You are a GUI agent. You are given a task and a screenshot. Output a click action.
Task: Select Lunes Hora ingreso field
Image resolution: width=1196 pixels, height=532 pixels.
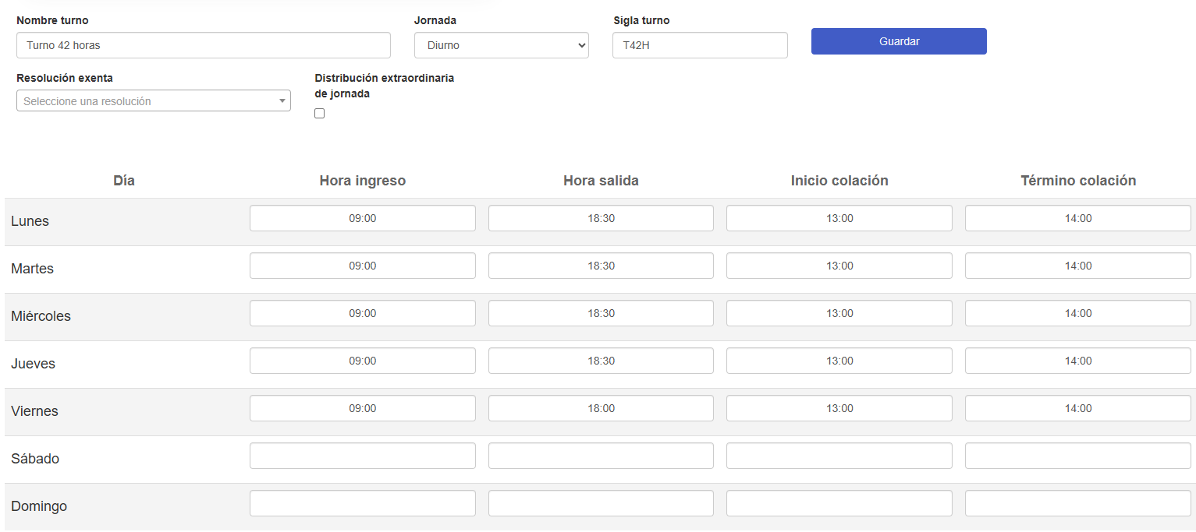coord(362,219)
